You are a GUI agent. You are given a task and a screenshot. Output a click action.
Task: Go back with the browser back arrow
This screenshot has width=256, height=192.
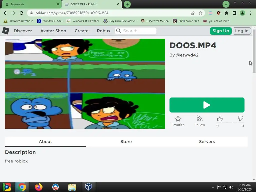pyautogui.click(x=5, y=13)
